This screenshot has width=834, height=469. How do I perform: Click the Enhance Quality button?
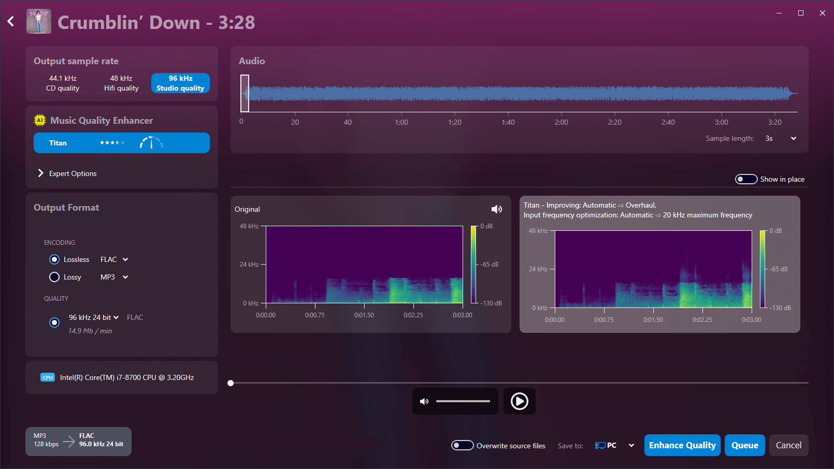pyautogui.click(x=682, y=445)
